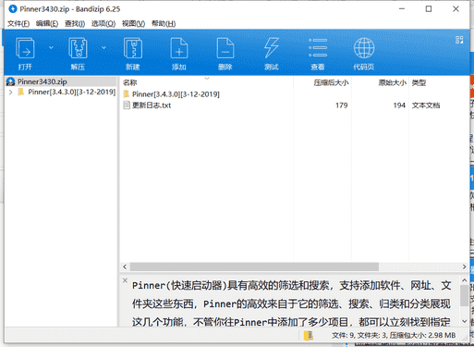Click status bar file count text
The height and width of the screenshot is (347, 474).
(x=394, y=335)
